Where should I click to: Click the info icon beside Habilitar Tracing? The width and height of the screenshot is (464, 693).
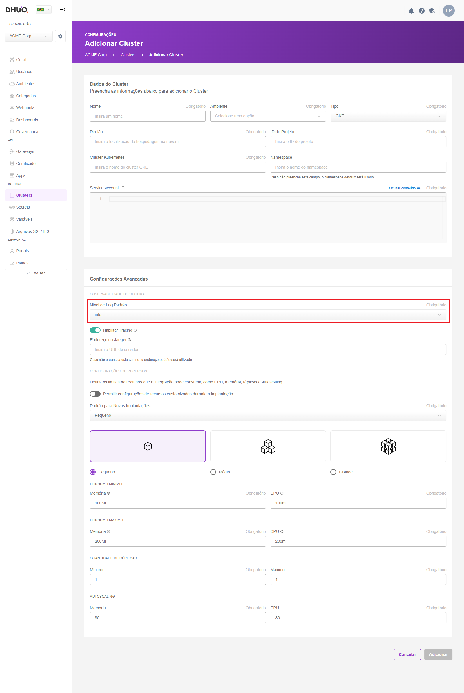coord(135,330)
